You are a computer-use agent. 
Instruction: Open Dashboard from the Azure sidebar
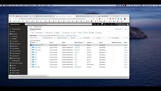tap(15, 34)
